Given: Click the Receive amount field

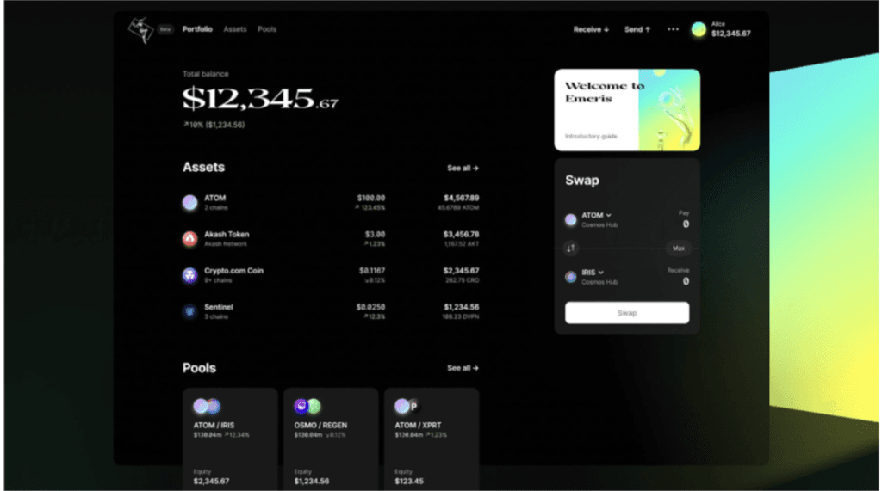Looking at the screenshot, I should (685, 281).
